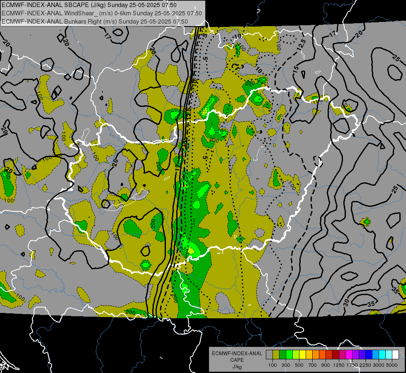Viewport: 406px width, 373px height.
Task: Click the 2250 legend scale value
Action: 365,365
